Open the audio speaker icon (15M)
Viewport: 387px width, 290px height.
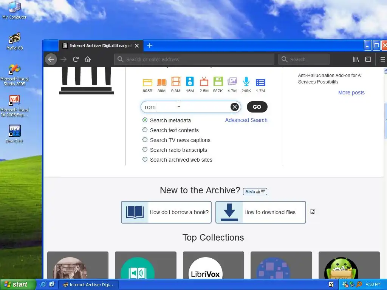click(x=190, y=82)
